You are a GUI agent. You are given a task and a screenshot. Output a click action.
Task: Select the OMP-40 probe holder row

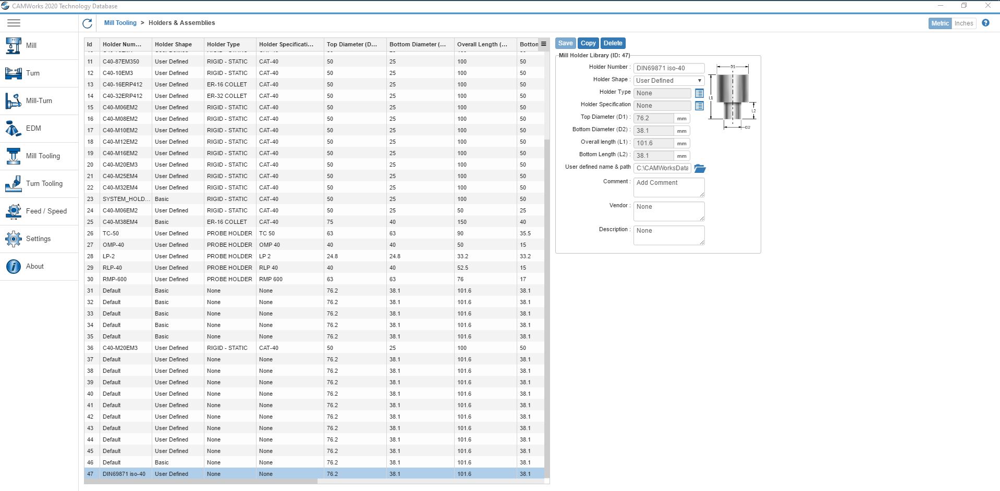pyautogui.click(x=314, y=245)
